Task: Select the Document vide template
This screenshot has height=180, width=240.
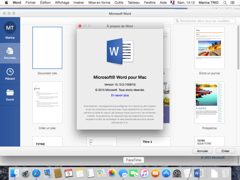Action: point(47,48)
